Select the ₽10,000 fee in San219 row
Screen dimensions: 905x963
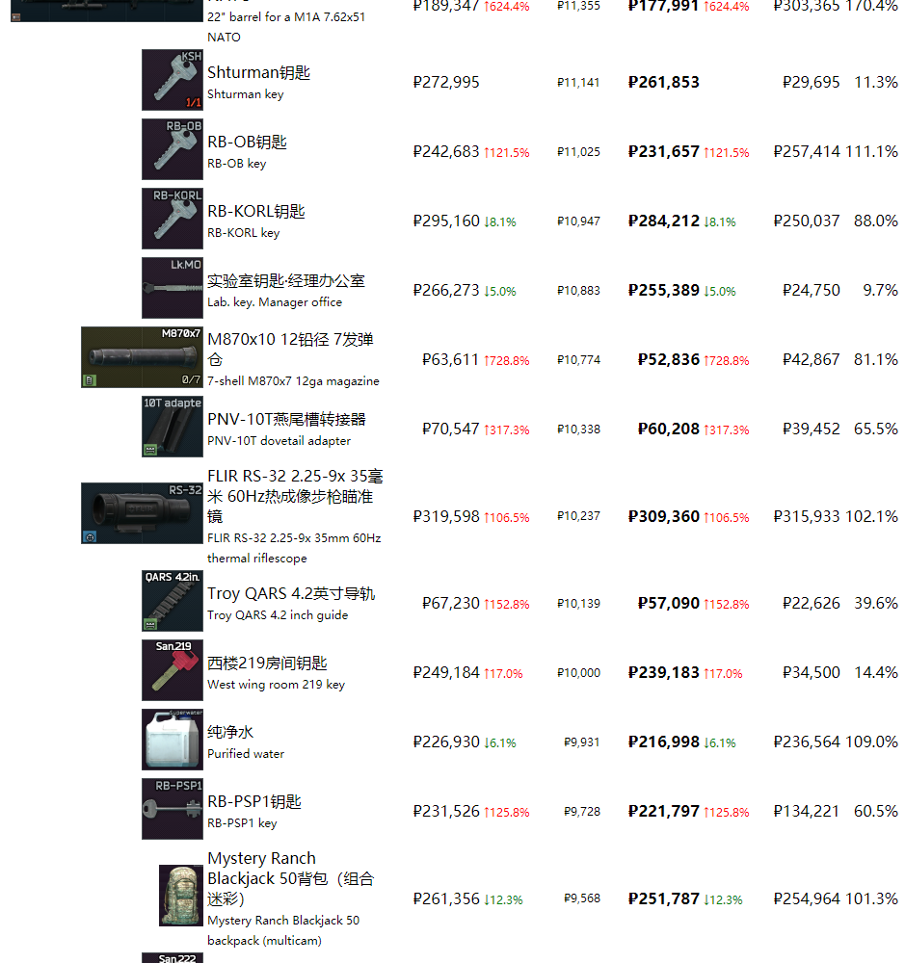(578, 673)
